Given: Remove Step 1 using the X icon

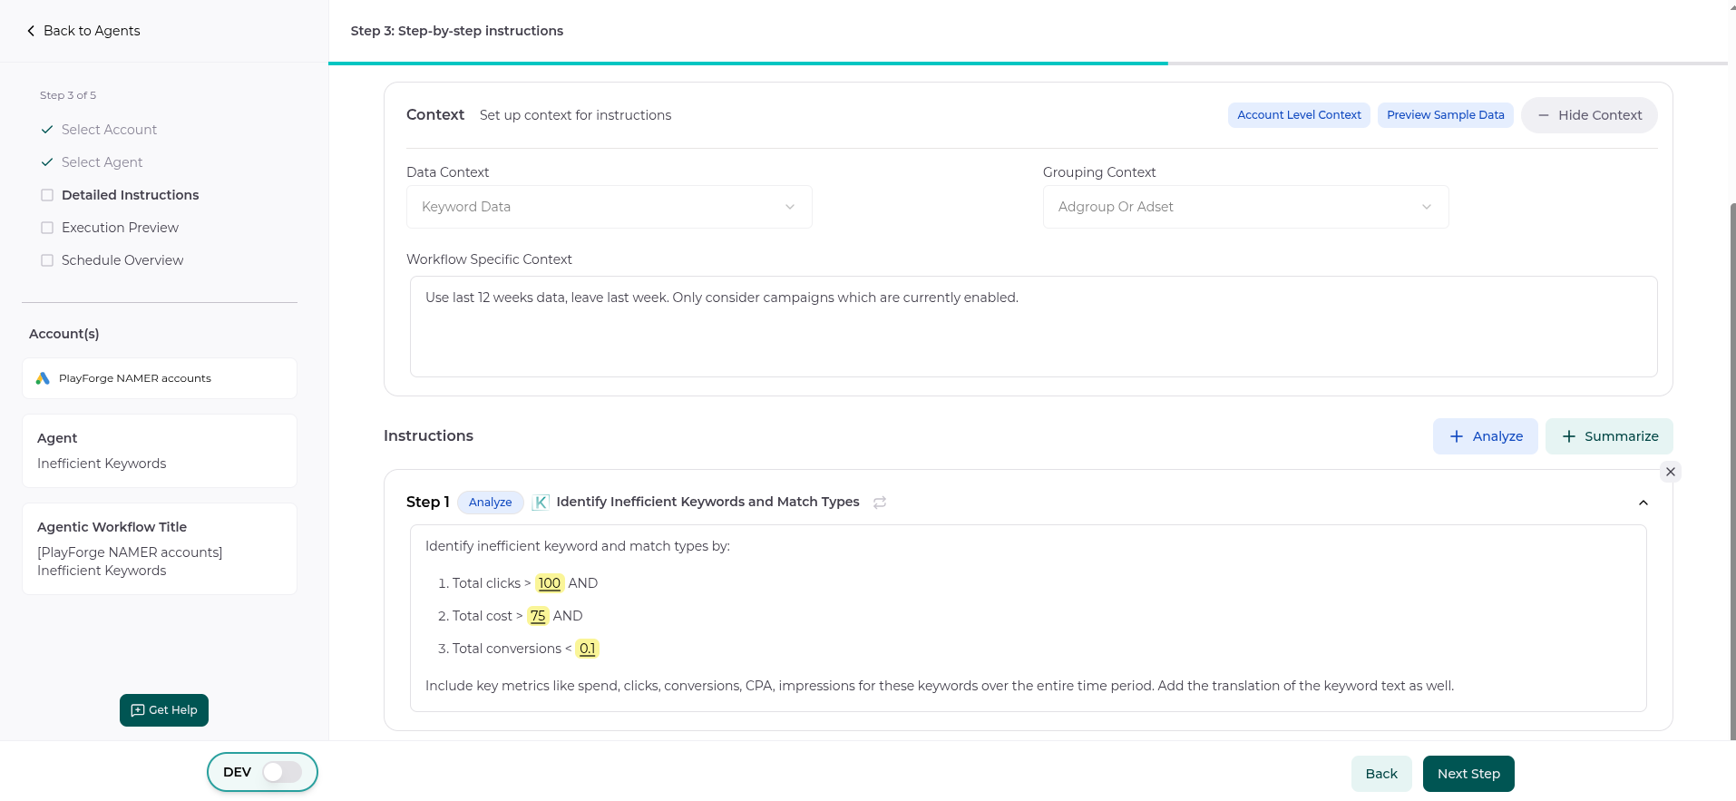Looking at the screenshot, I should (x=1670, y=472).
